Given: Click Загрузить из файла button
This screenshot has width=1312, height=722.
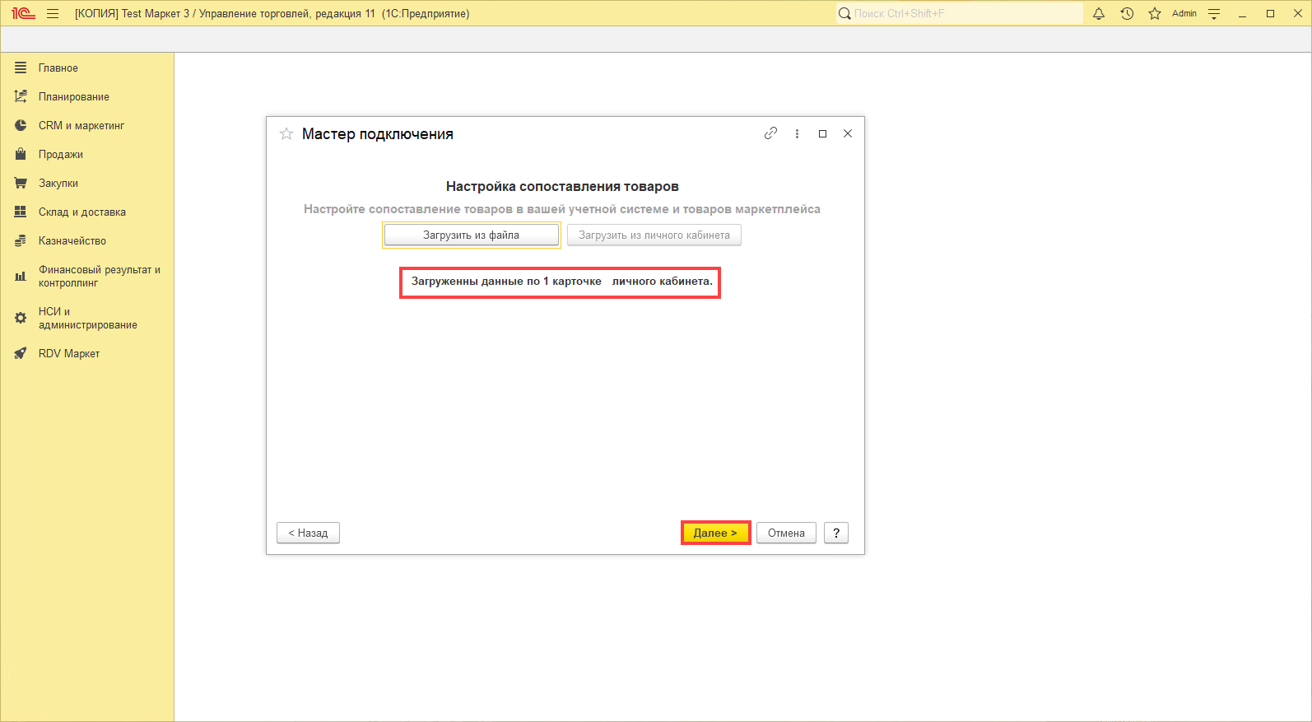Looking at the screenshot, I should point(472,235).
